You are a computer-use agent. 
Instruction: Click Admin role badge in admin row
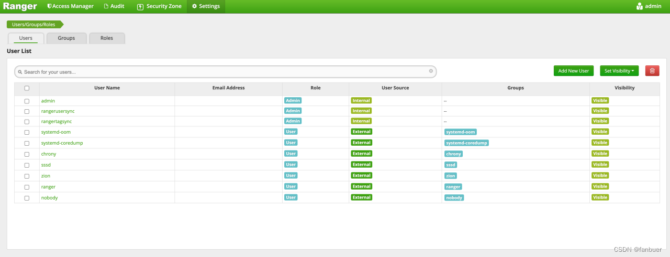pos(293,100)
